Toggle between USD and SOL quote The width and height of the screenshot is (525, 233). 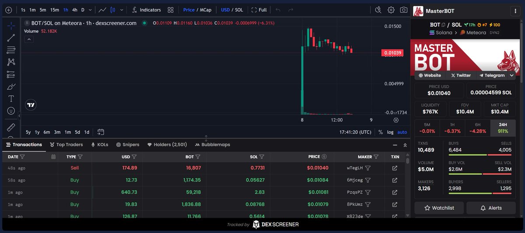point(232,10)
